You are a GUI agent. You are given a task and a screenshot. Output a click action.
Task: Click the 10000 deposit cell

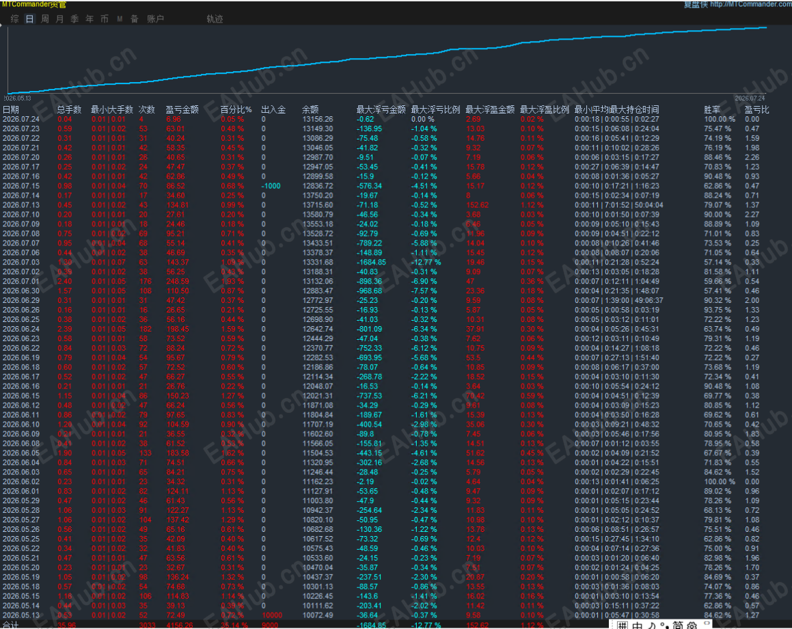tap(272, 615)
